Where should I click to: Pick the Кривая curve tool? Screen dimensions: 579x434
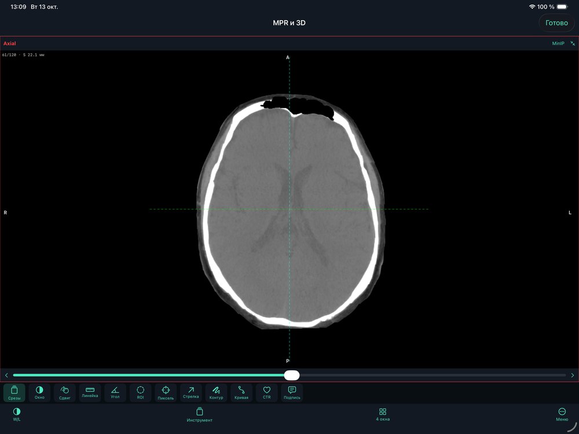pyautogui.click(x=241, y=392)
